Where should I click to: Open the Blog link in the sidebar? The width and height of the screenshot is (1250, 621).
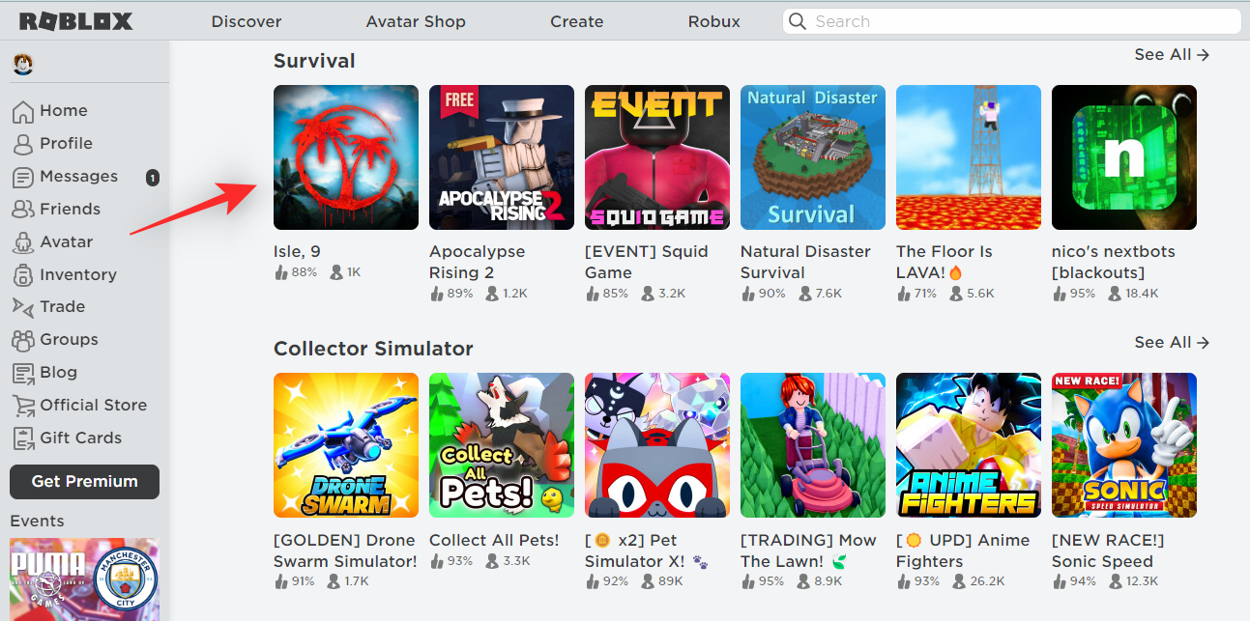click(x=58, y=373)
